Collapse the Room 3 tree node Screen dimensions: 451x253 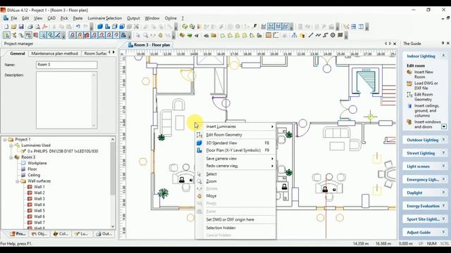(11, 157)
